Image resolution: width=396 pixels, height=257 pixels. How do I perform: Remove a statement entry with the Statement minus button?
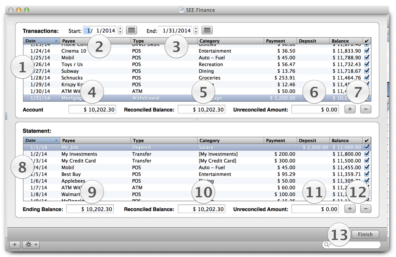(x=366, y=209)
